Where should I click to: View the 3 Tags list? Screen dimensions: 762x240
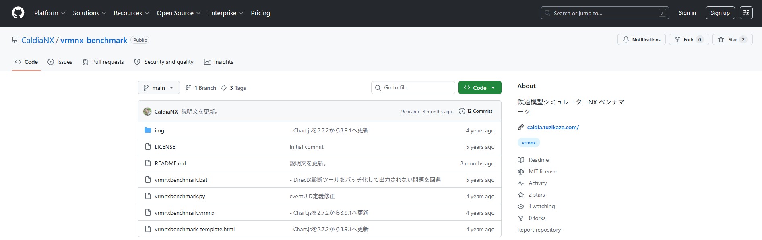[233, 88]
